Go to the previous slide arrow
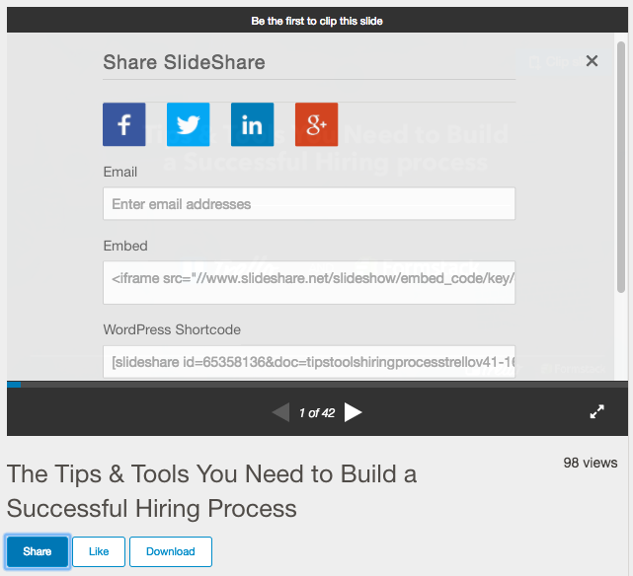This screenshot has width=633, height=576. coord(281,412)
